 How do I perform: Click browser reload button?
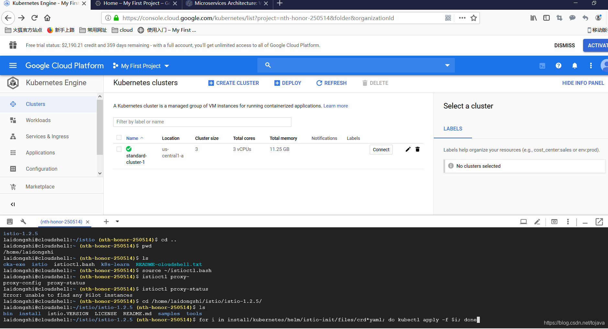click(x=34, y=18)
